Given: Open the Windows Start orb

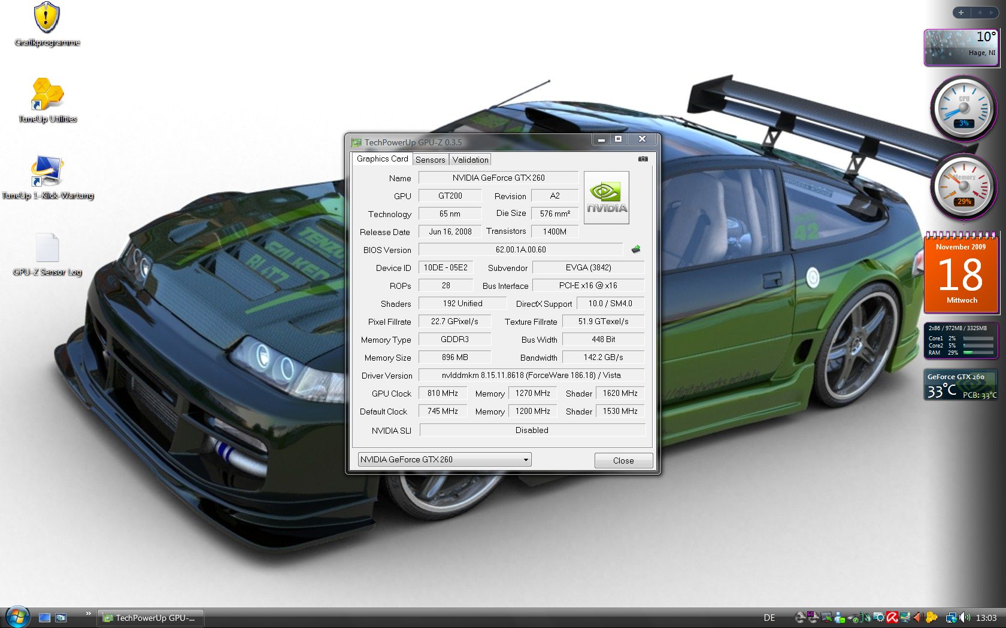Looking at the screenshot, I should click(17, 617).
